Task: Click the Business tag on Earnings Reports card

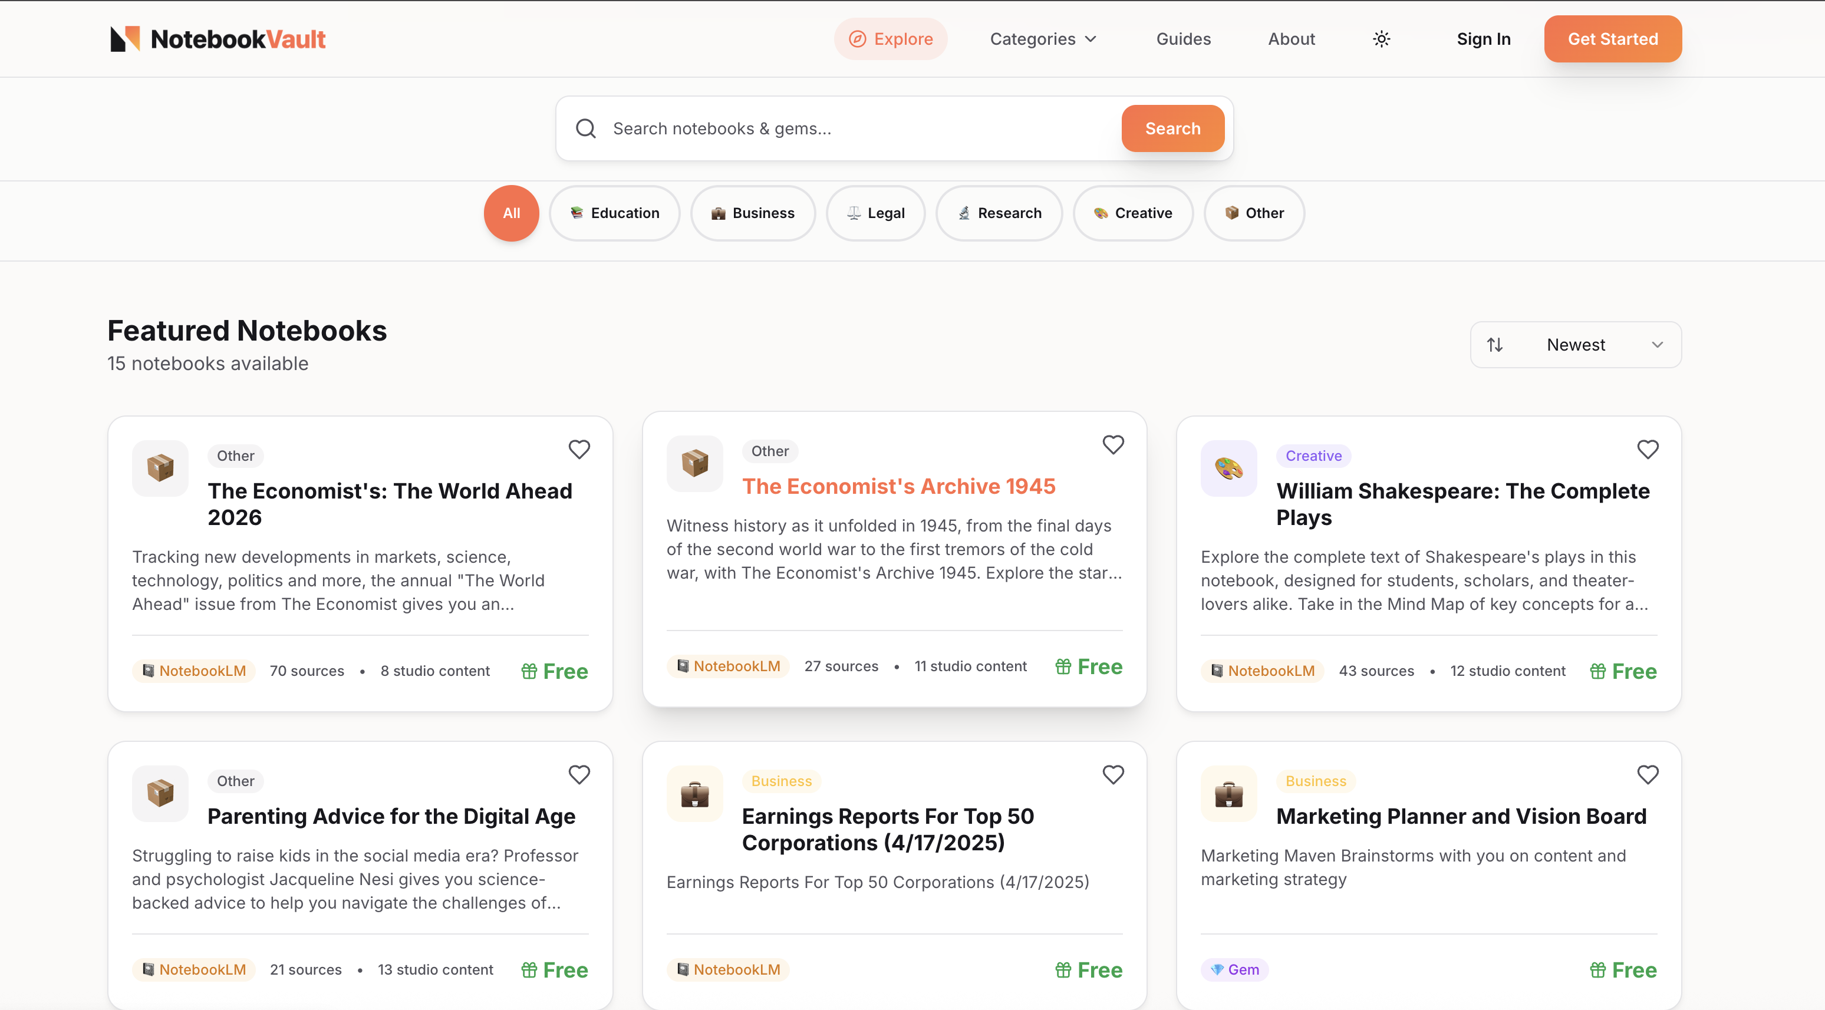Action: coord(780,781)
